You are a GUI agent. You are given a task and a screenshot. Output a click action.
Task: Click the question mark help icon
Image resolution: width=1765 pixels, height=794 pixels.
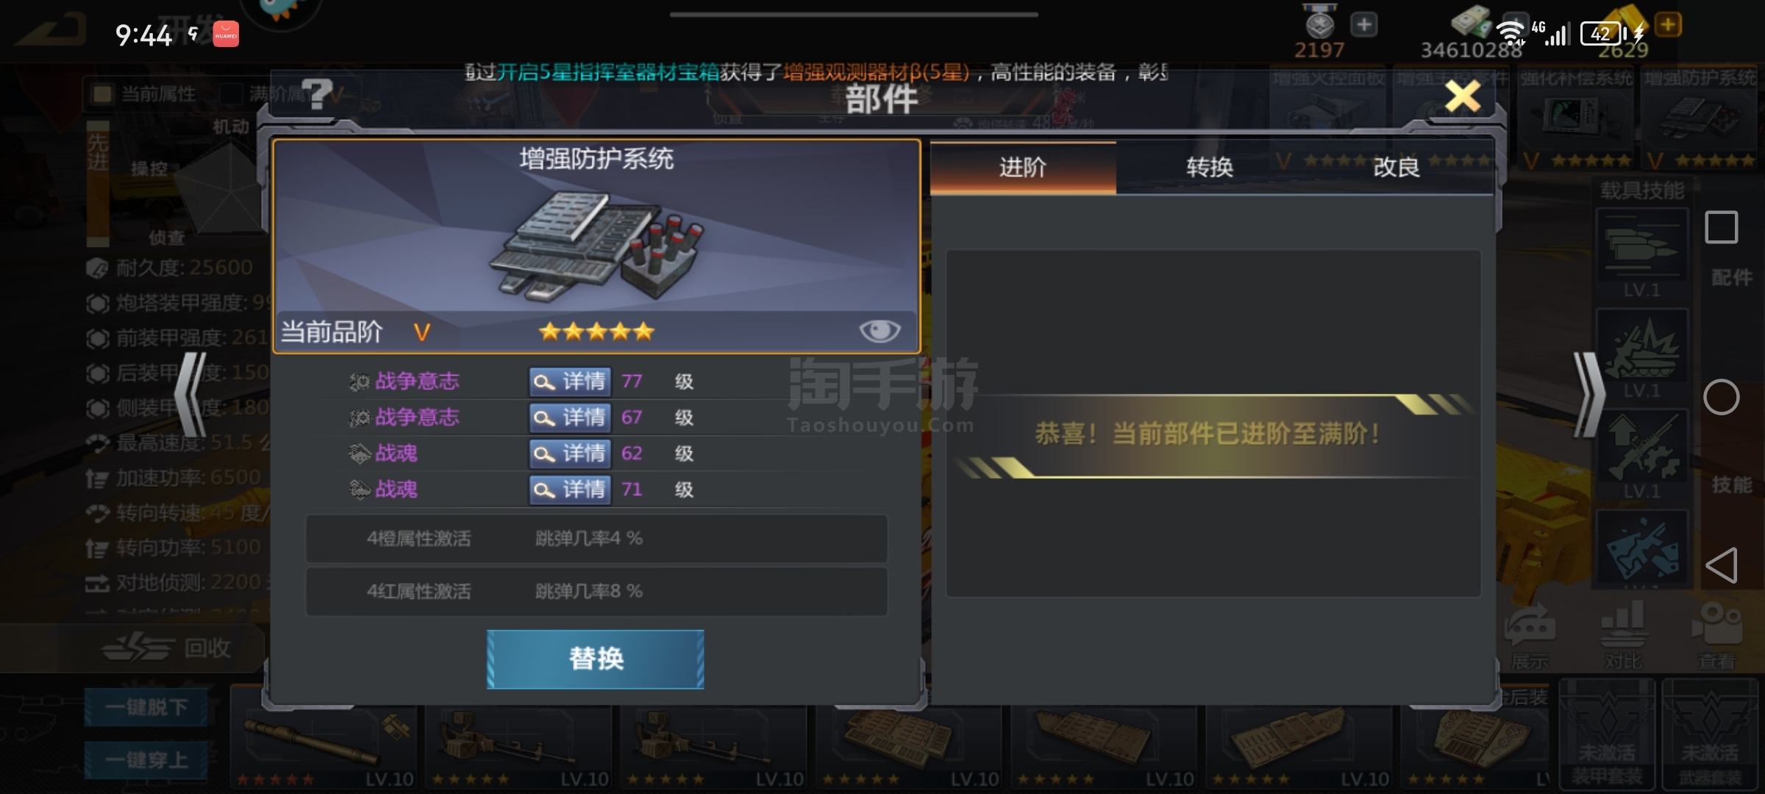(x=317, y=94)
